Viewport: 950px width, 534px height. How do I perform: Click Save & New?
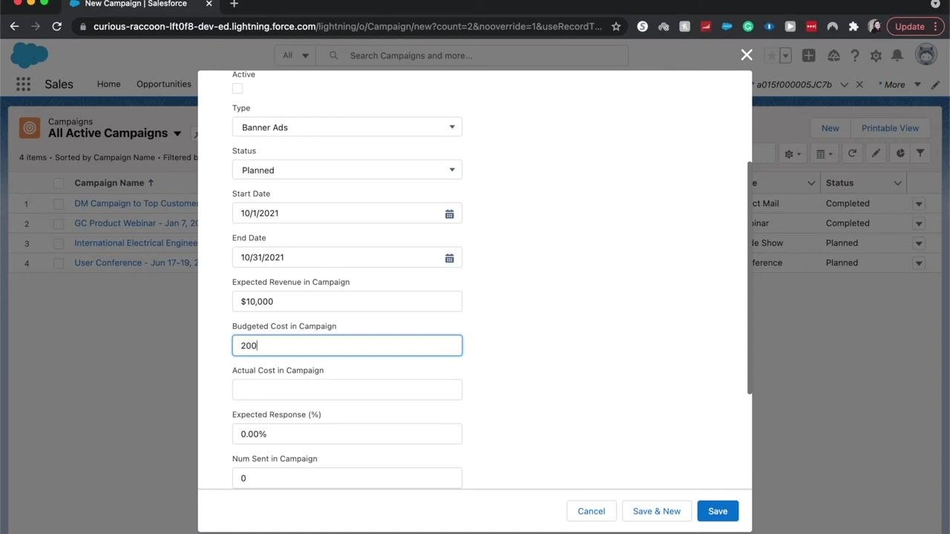point(657,511)
